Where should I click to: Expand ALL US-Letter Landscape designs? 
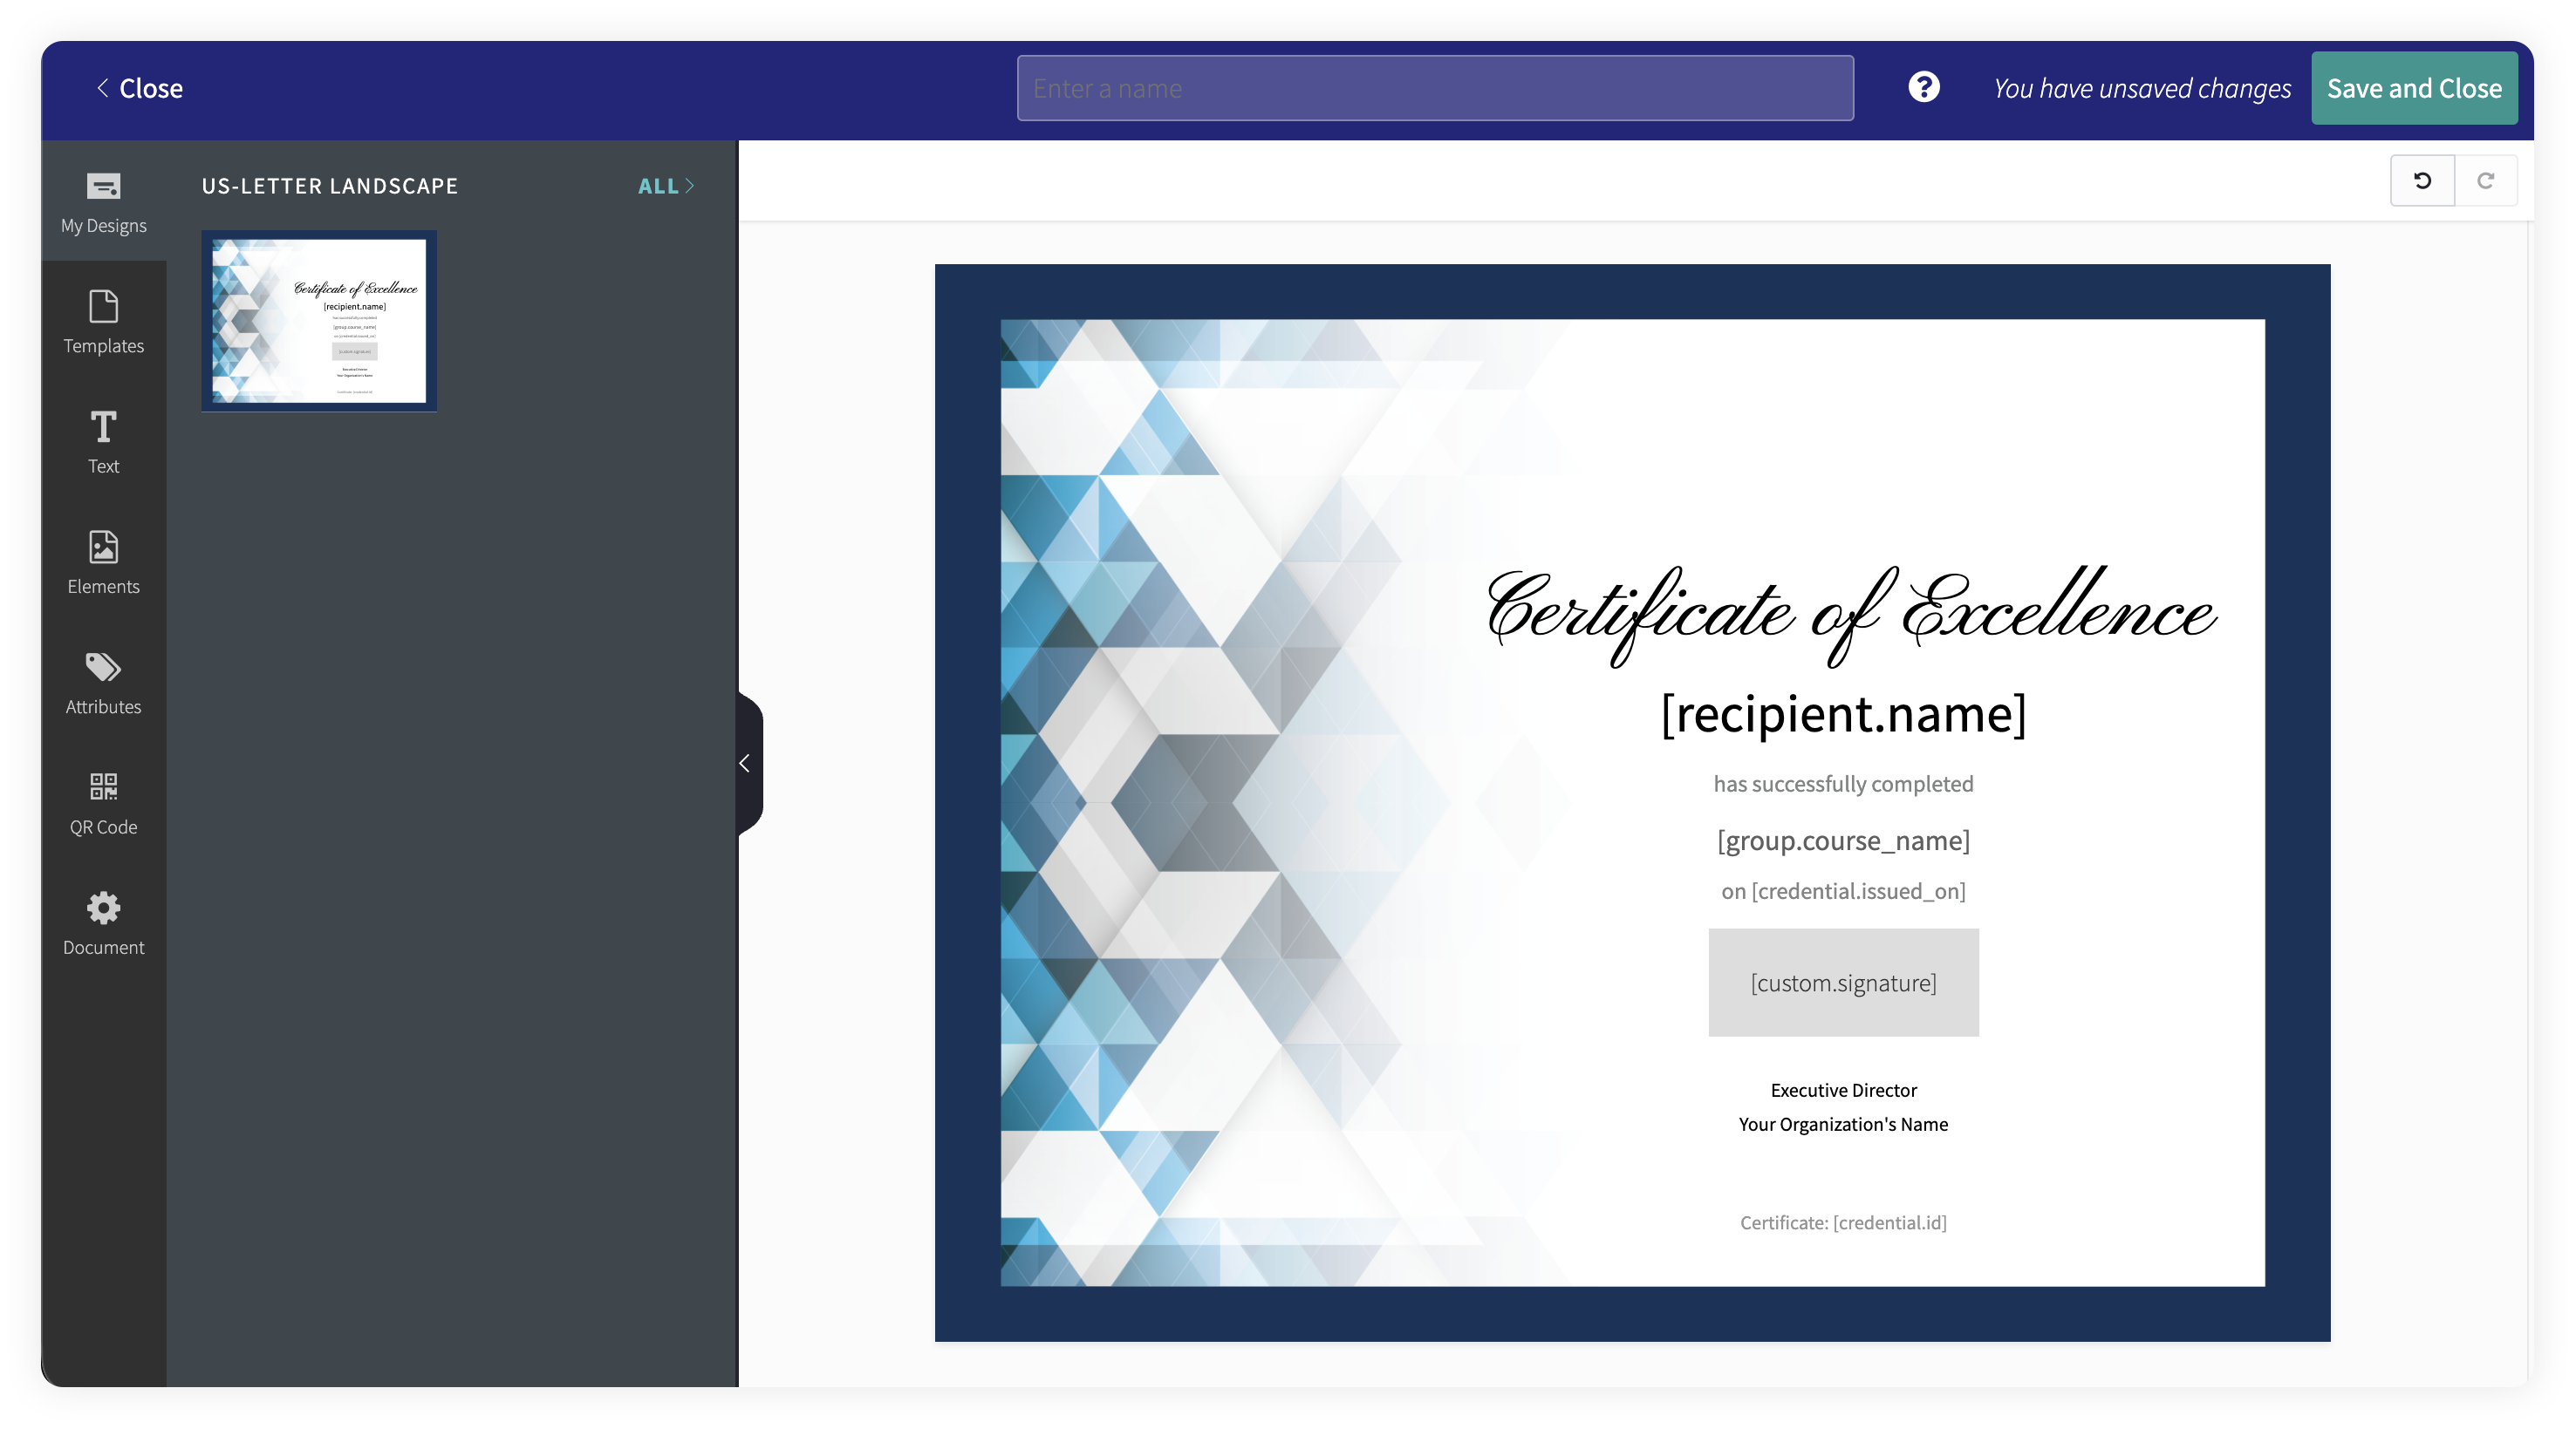click(666, 186)
